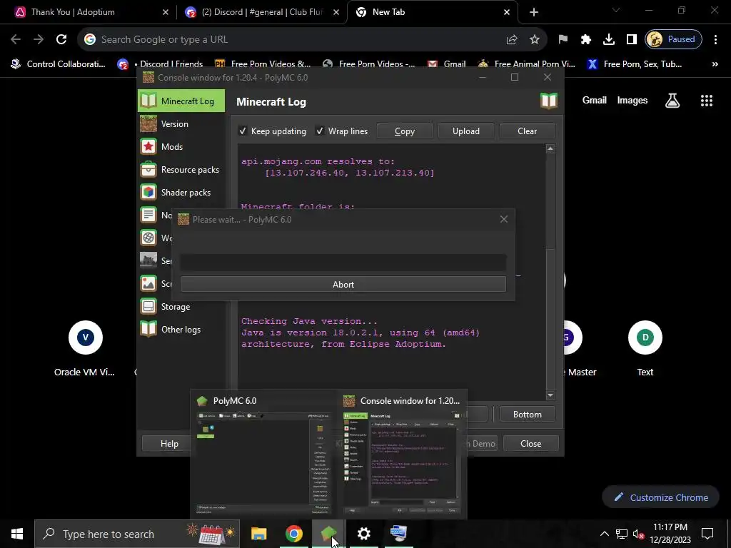Viewport: 731px width, 548px height.
Task: Share this page icon in address bar
Action: (x=512, y=40)
